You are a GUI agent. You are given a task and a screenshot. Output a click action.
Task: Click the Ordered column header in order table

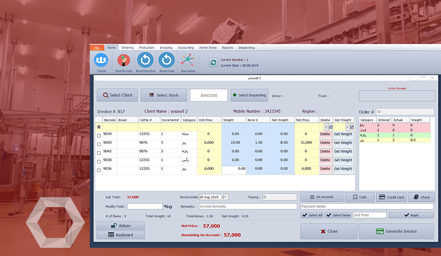tap(384, 120)
